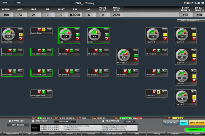Check the BYPASS RAP option
Viewport: 205px width, 136px height.
click(x=33, y=121)
